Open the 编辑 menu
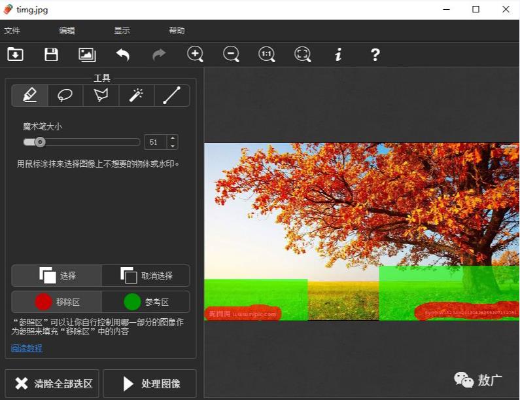 67,31
